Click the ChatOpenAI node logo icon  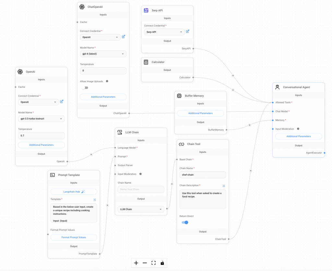tap(82, 7)
